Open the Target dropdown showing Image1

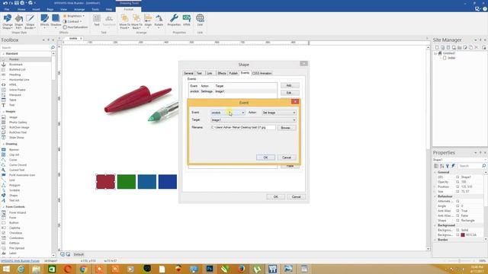253,120
